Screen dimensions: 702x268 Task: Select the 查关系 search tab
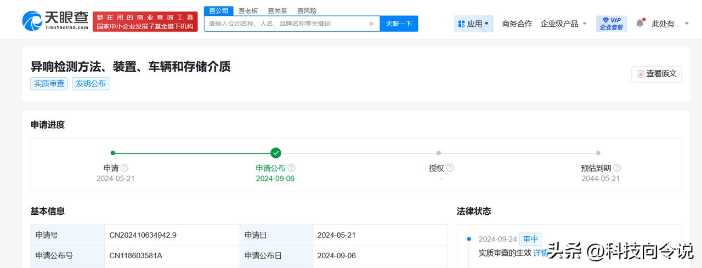coord(278,10)
